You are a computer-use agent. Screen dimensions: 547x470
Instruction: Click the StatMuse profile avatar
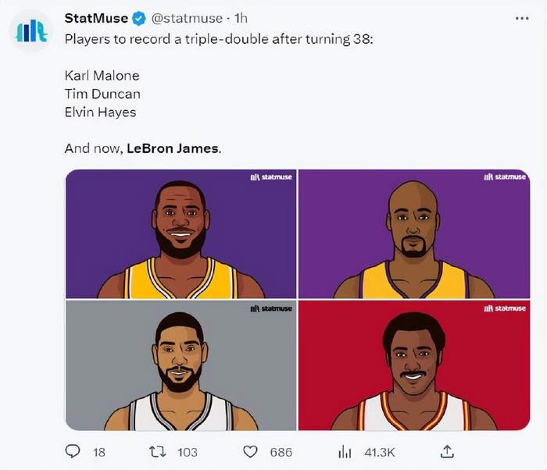(x=30, y=32)
